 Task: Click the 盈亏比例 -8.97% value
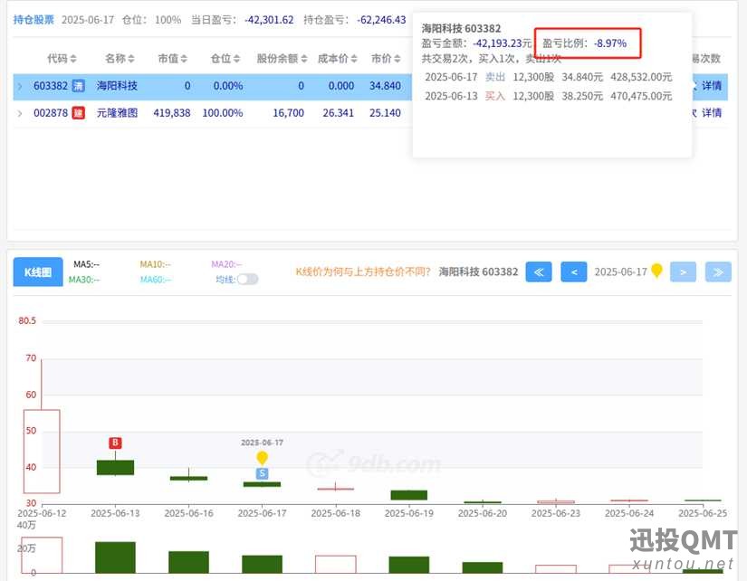tap(610, 43)
